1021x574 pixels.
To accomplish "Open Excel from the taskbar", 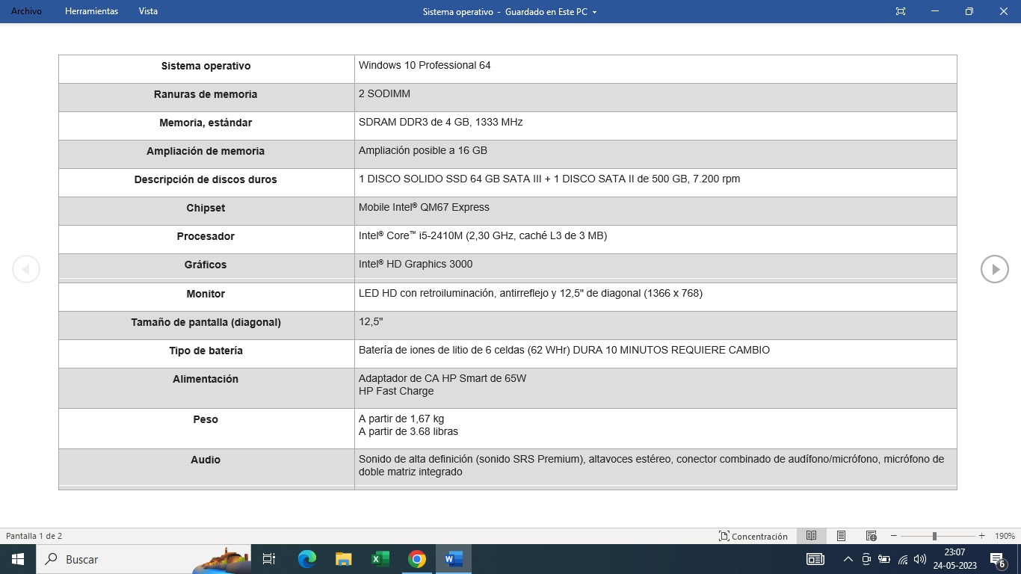I will pyautogui.click(x=380, y=559).
